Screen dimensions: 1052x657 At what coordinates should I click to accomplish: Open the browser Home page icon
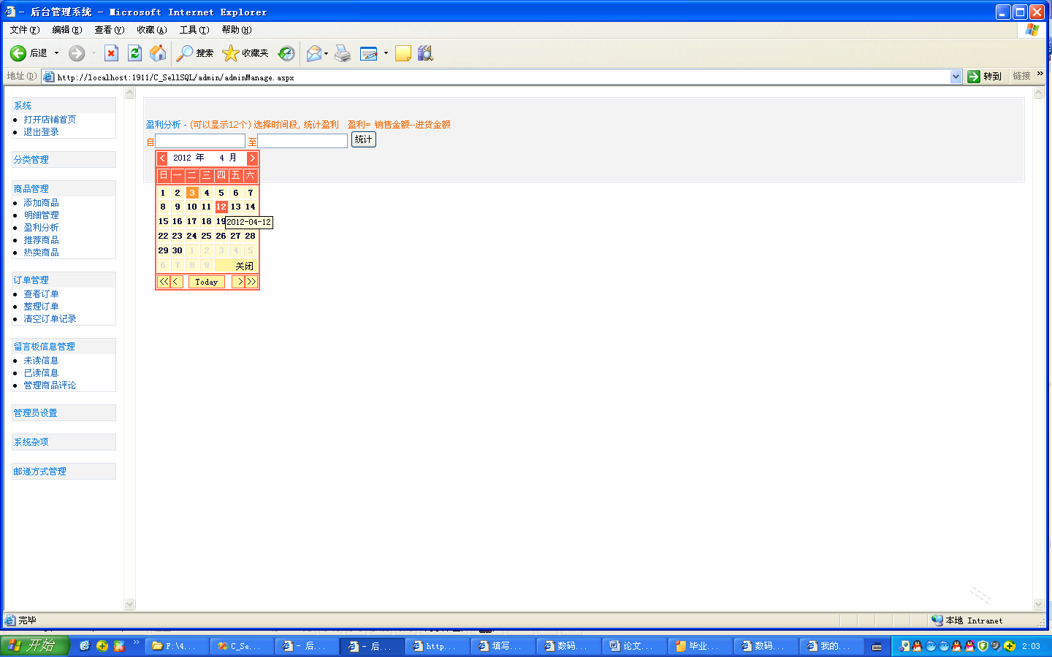pos(158,53)
